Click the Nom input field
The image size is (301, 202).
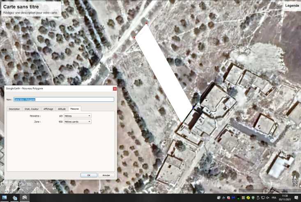[x=64, y=99]
